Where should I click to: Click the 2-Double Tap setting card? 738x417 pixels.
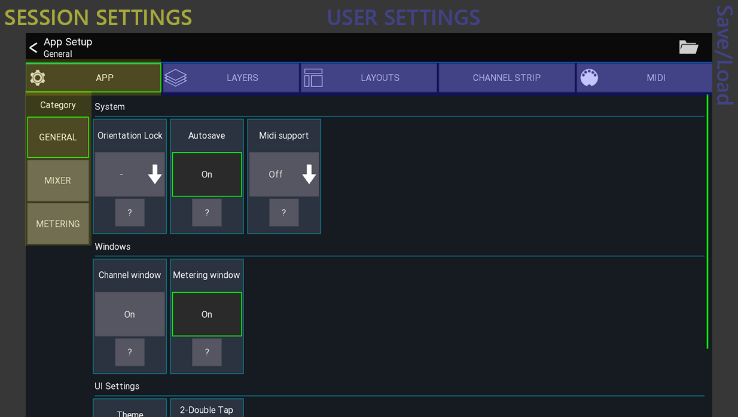pos(207,408)
